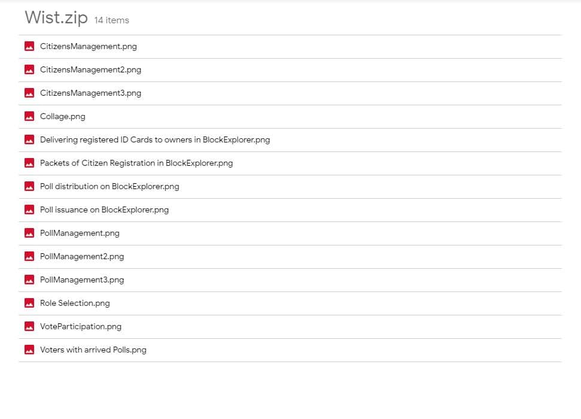Click image icon beside Poll issuance file
Image resolution: width=581 pixels, height=419 pixels.
(x=29, y=210)
